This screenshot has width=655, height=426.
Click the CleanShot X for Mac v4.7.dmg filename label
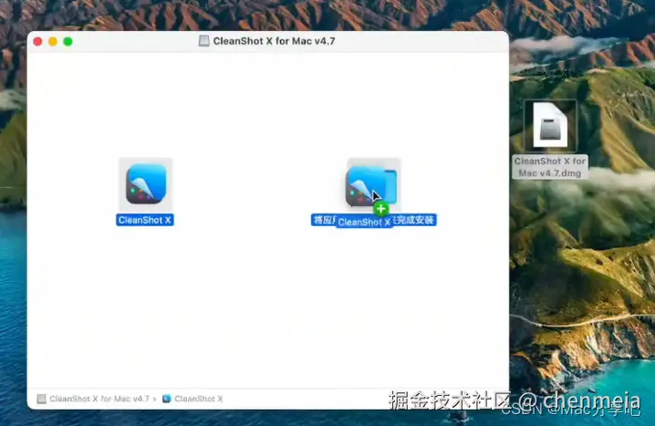click(550, 167)
